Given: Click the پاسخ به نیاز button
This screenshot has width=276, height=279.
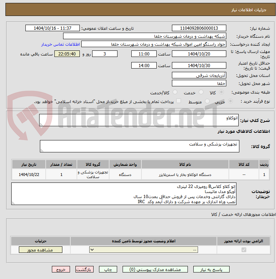Looking at the screenshot, I should pos(211,270).
